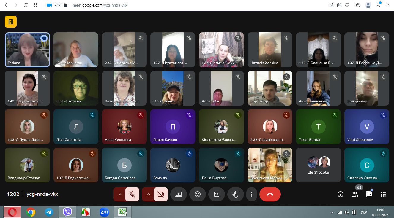This screenshot has width=394, height=218.
Task: Click the raise hand icon
Action: point(236,194)
